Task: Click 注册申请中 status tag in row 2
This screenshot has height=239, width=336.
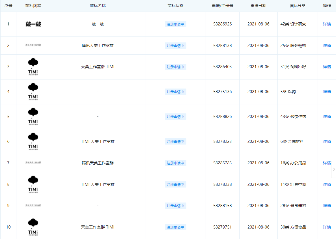Action: tap(176, 46)
